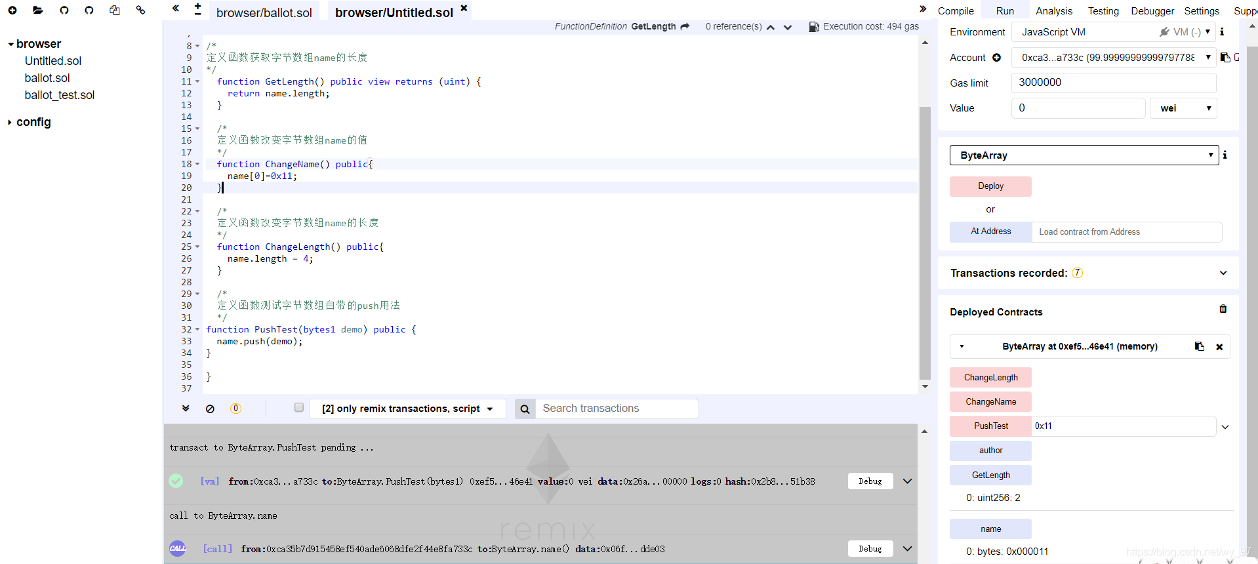
Task: Click the Deploy button
Action: pos(990,186)
